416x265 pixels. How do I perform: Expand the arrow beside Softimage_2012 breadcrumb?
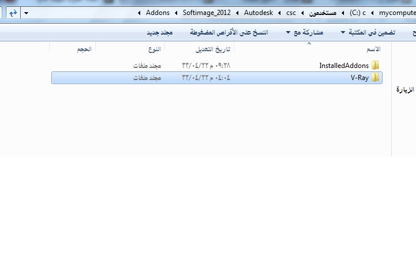click(x=176, y=13)
